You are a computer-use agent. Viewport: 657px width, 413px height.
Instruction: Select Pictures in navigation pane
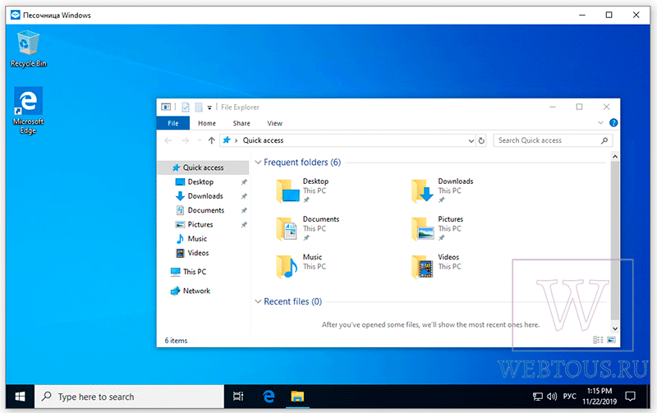pos(200,224)
